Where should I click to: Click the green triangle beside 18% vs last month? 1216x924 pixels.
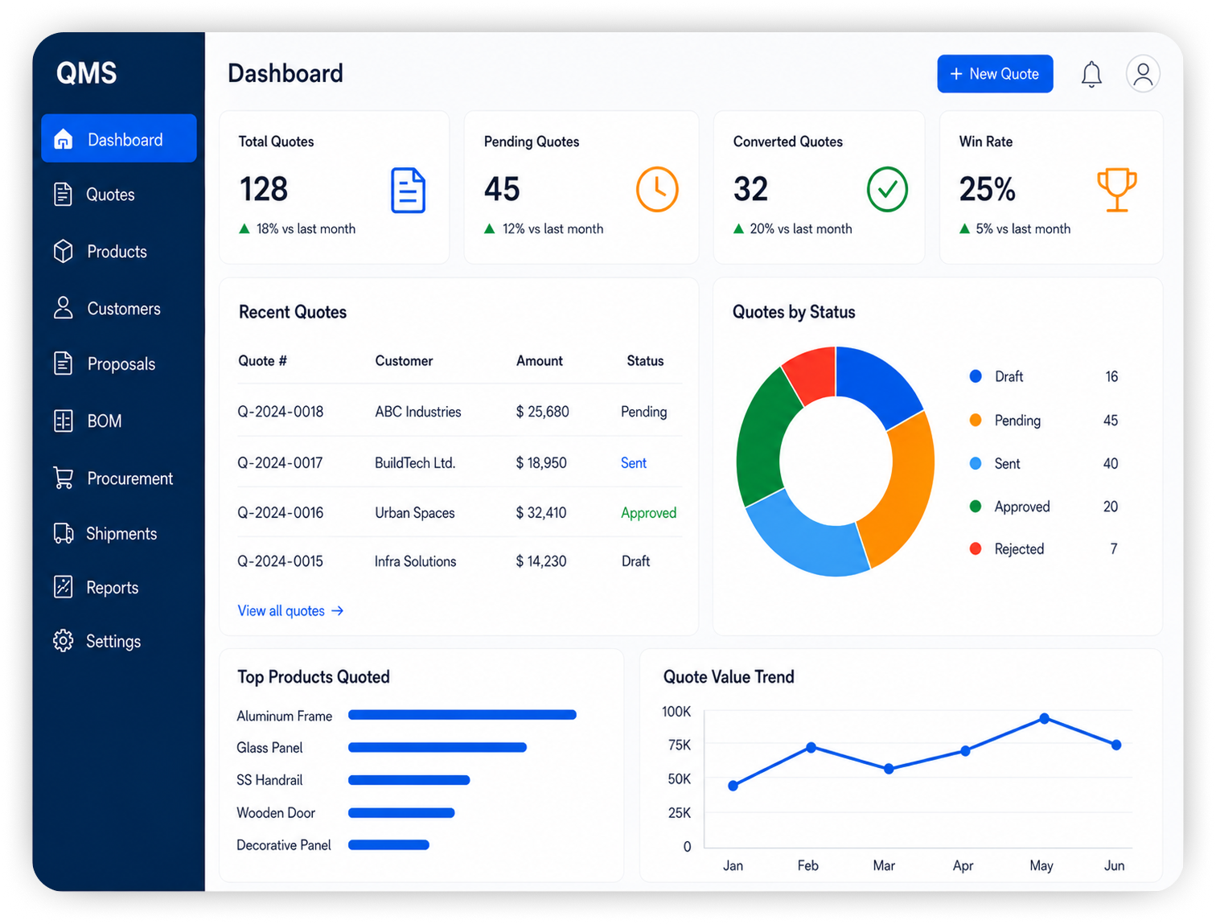pyautogui.click(x=244, y=229)
